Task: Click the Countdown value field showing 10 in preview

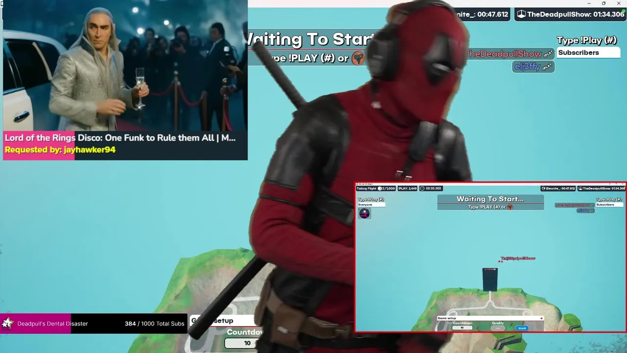Action: pyautogui.click(x=462, y=328)
